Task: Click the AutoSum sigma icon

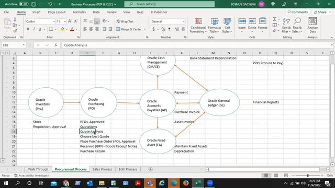Action: (x=275, y=19)
